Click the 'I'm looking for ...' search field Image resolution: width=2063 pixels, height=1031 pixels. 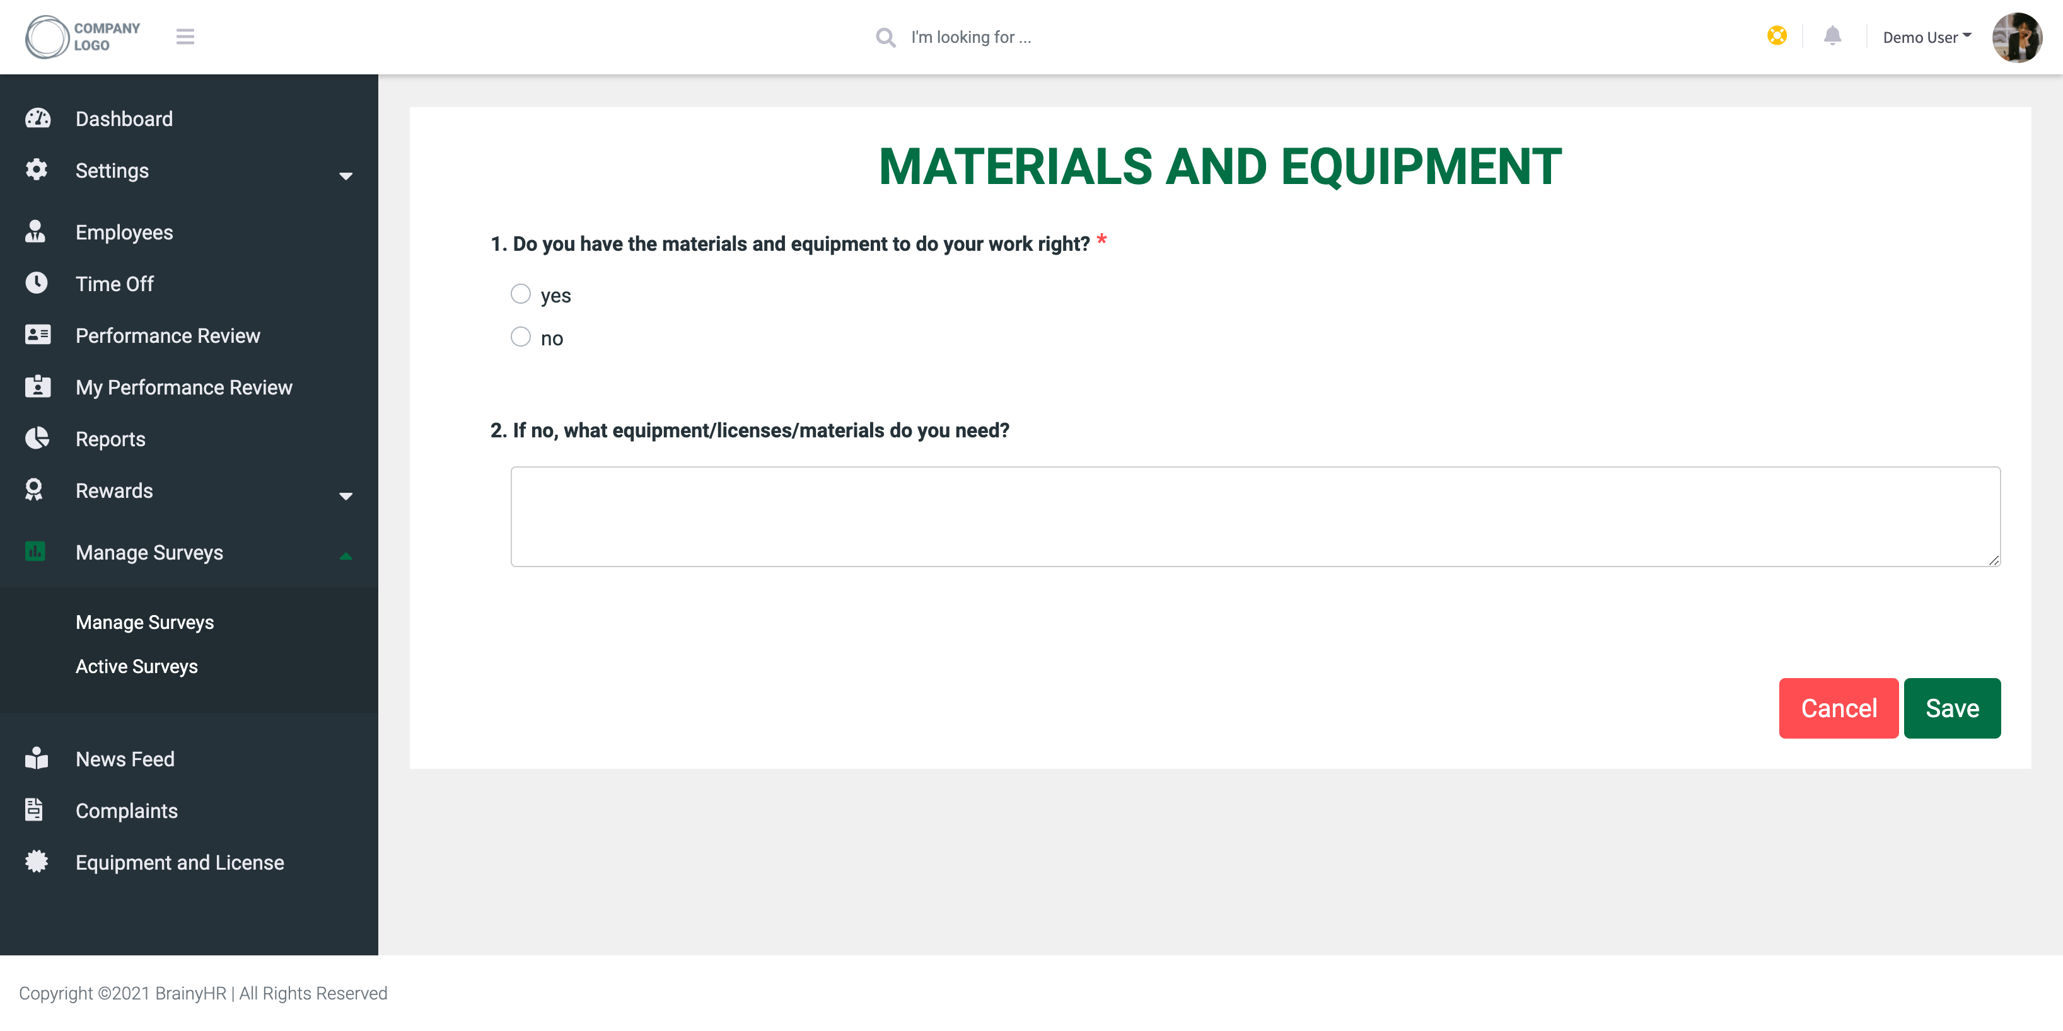970,38
